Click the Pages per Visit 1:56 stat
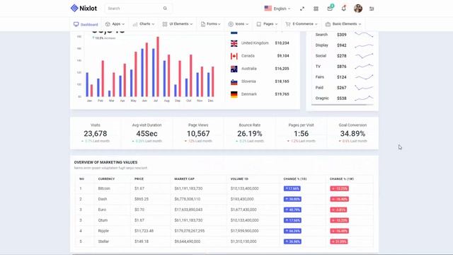 coord(301,133)
